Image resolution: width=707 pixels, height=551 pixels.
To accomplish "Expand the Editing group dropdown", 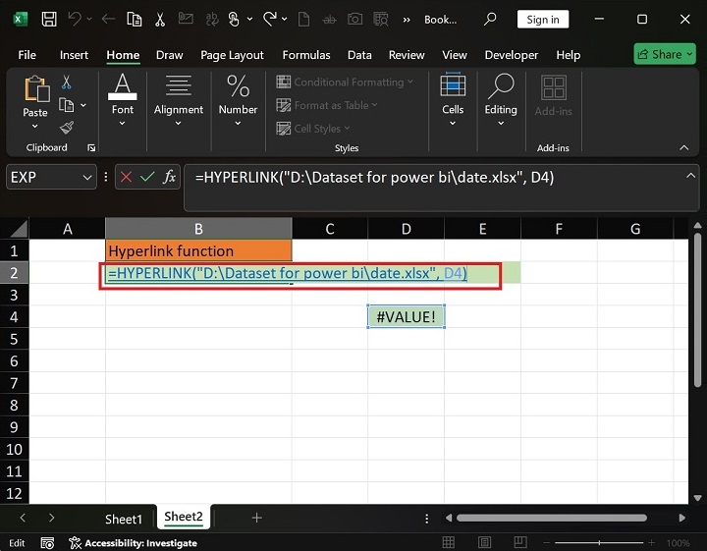I will 501,124.
